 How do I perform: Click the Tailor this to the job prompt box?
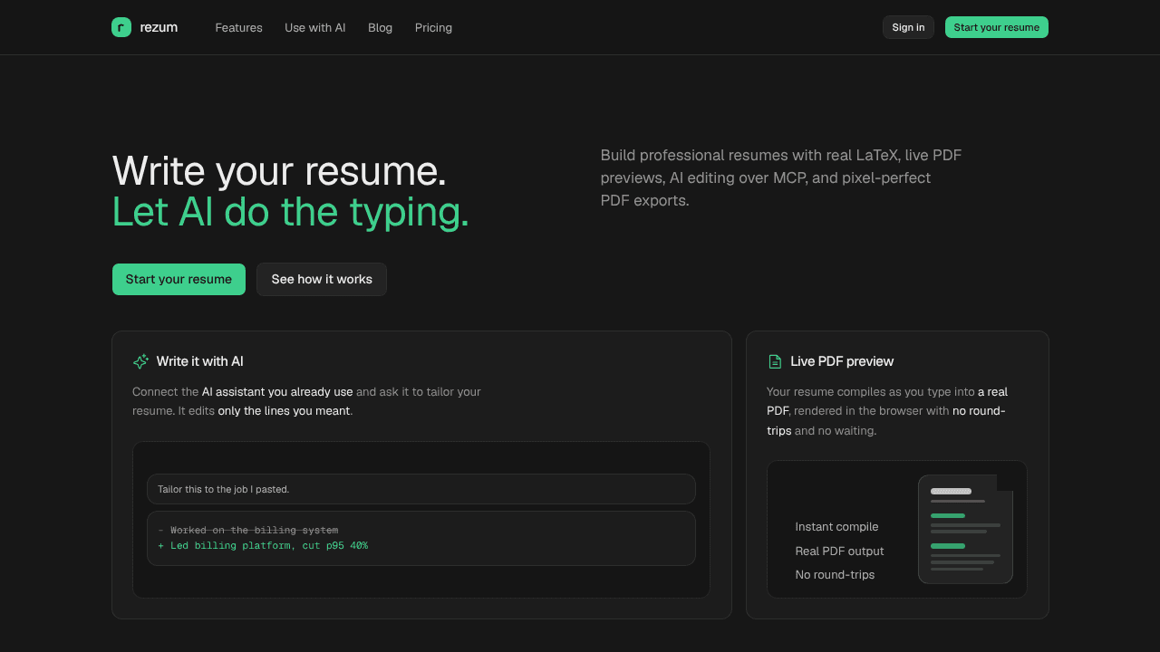pyautogui.click(x=421, y=489)
